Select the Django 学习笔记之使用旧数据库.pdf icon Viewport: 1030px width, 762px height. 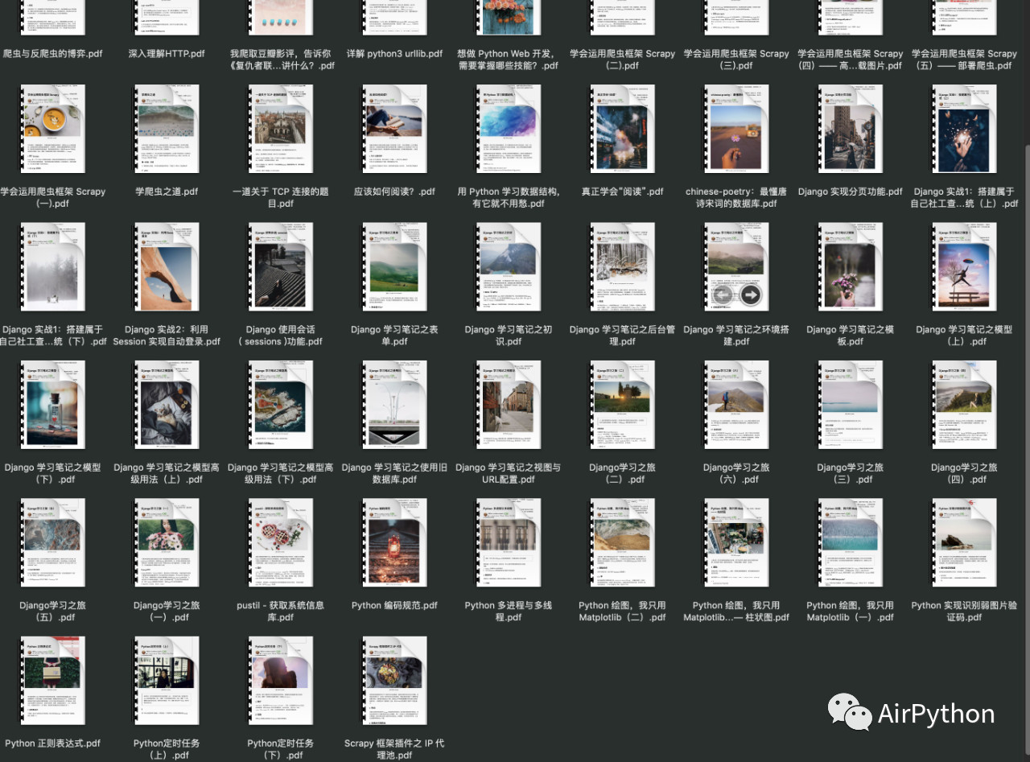(x=395, y=405)
